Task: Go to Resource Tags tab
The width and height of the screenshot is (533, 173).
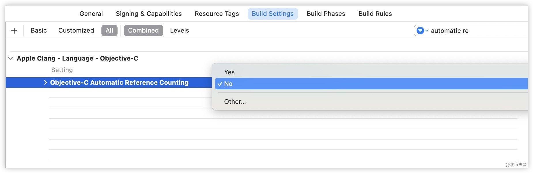Action: coord(217,14)
